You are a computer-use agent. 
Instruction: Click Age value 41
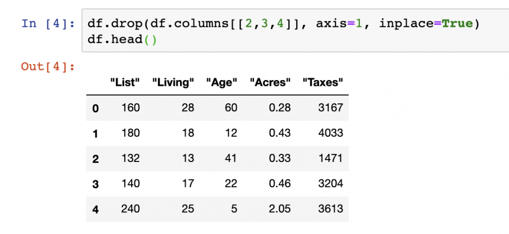[x=231, y=158]
